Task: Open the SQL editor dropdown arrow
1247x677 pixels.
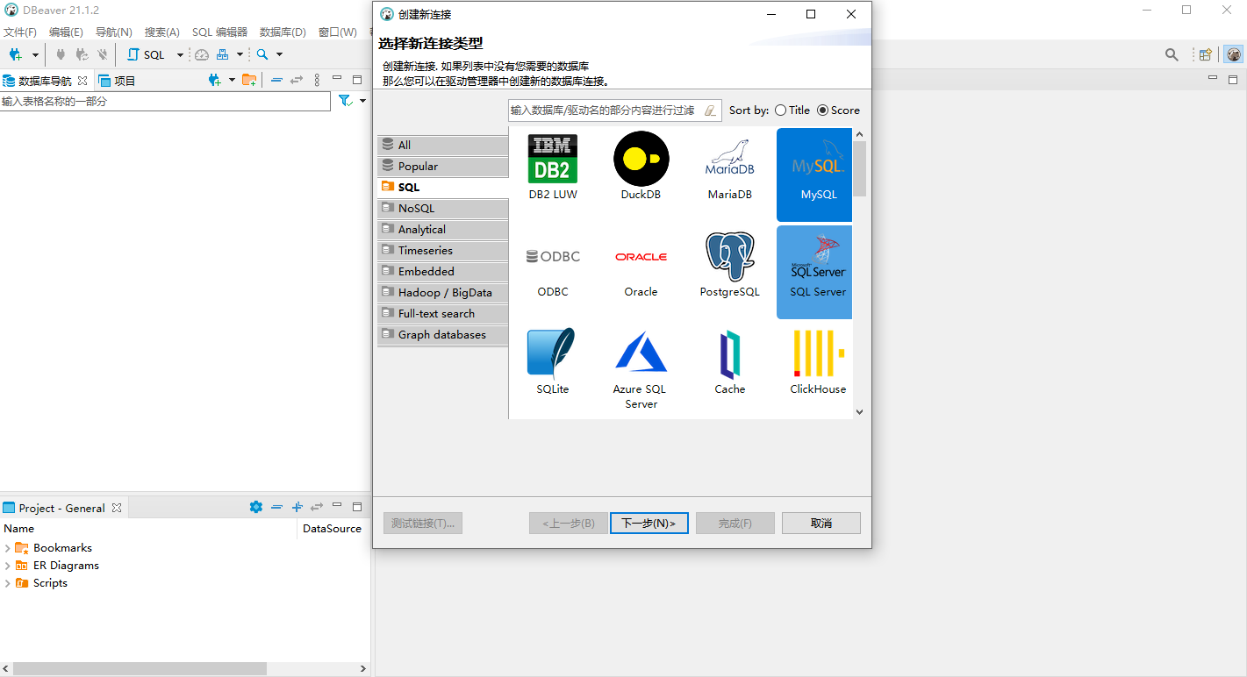Action: coord(180,54)
